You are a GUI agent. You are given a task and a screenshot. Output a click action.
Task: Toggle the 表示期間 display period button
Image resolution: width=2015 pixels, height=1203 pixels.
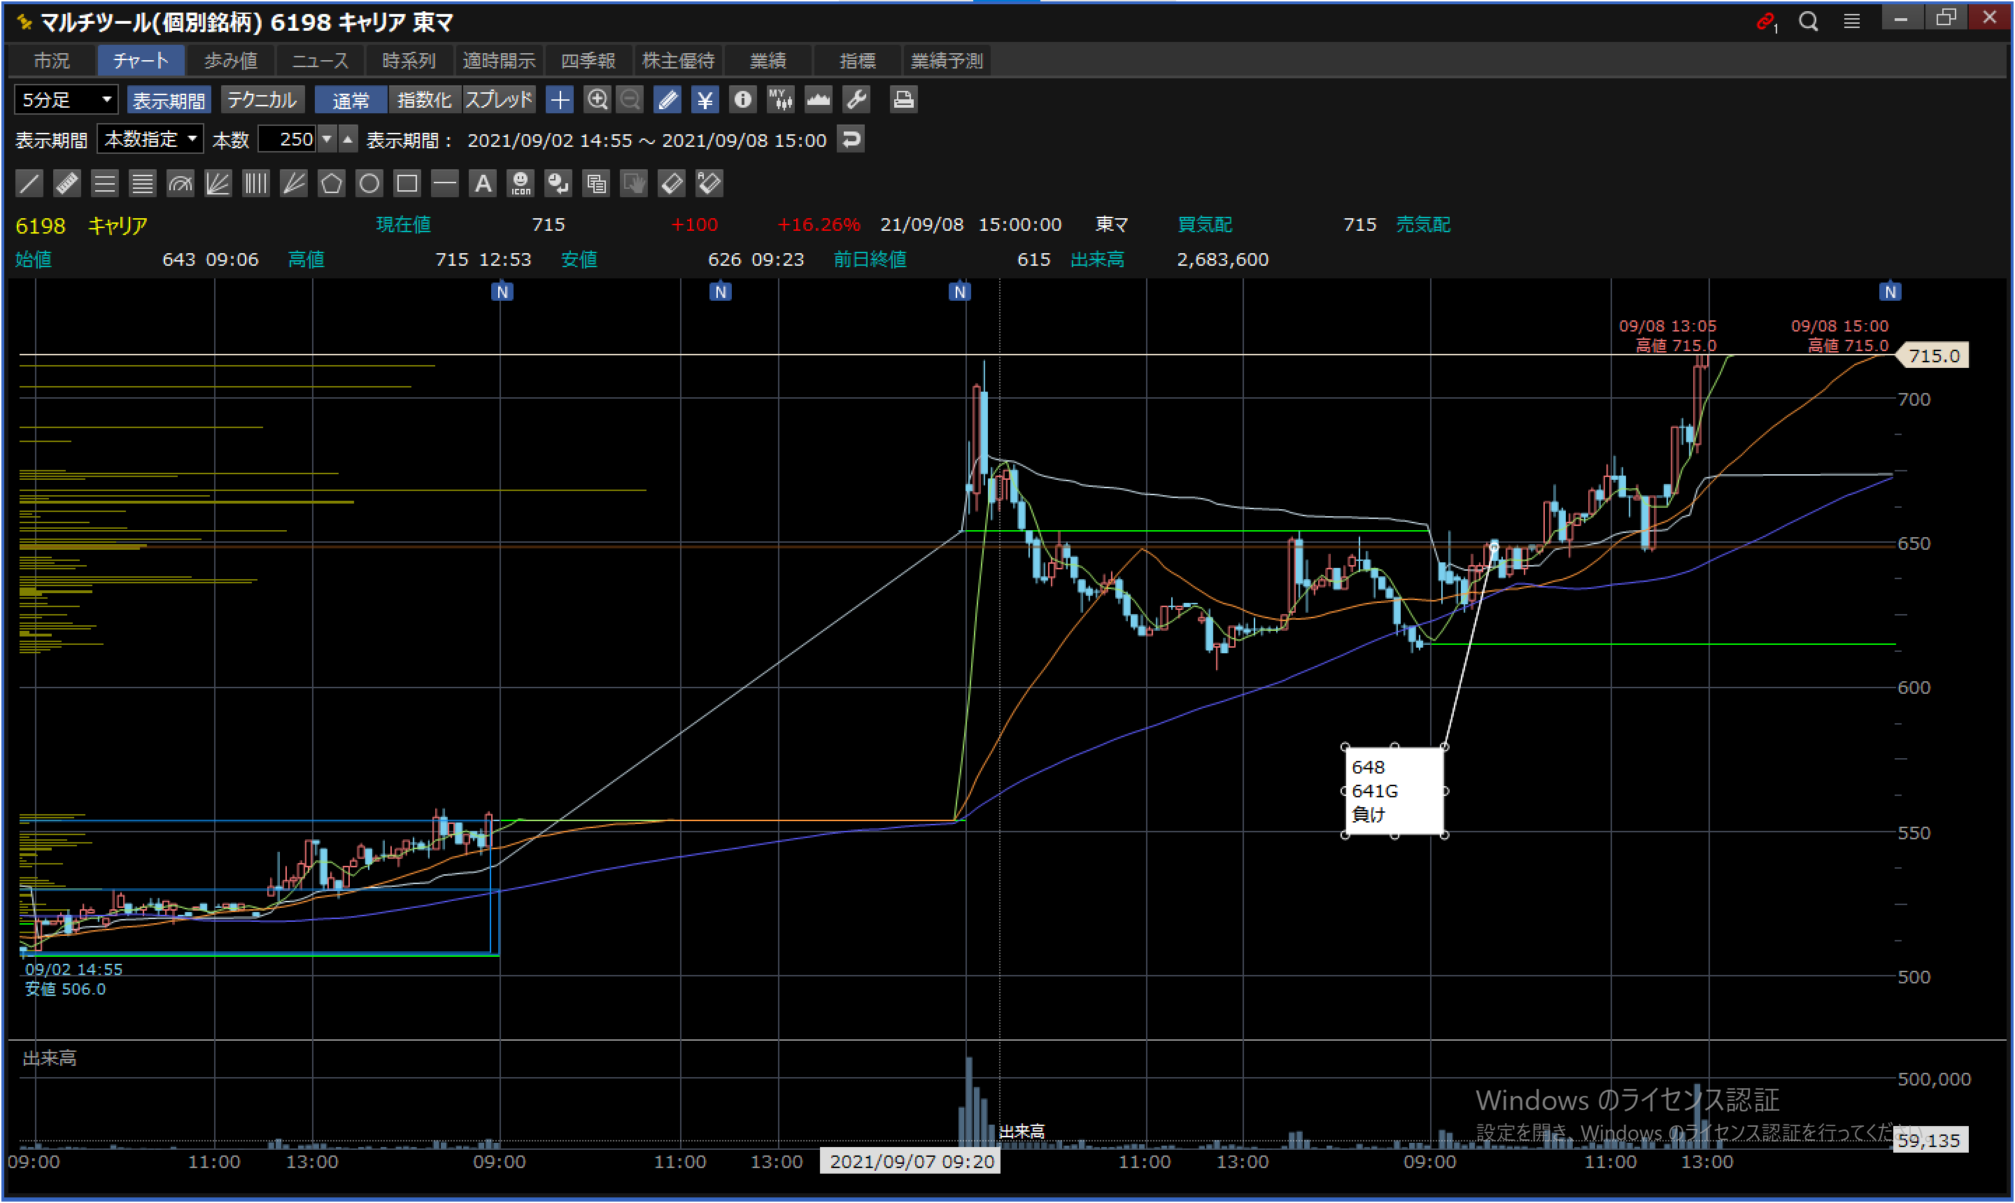coord(169,100)
